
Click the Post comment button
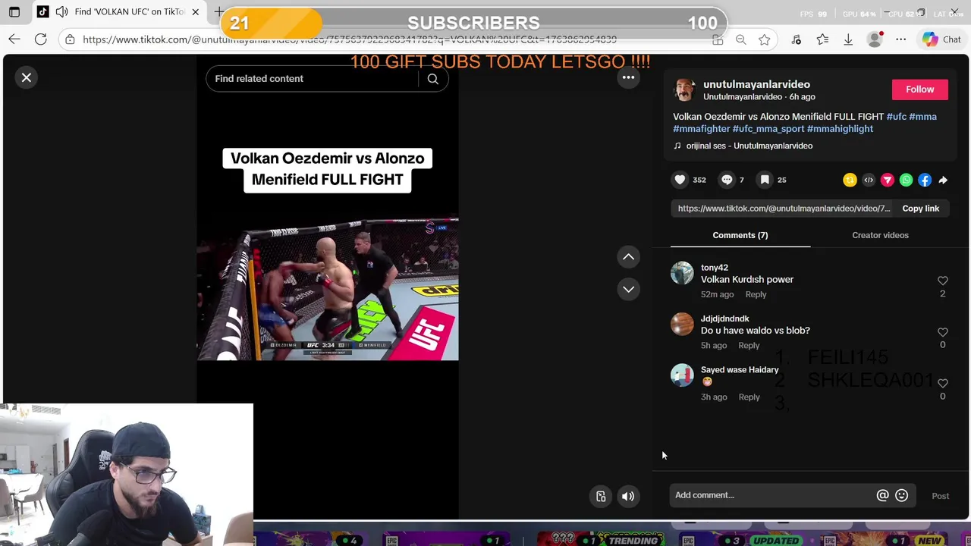coord(940,496)
